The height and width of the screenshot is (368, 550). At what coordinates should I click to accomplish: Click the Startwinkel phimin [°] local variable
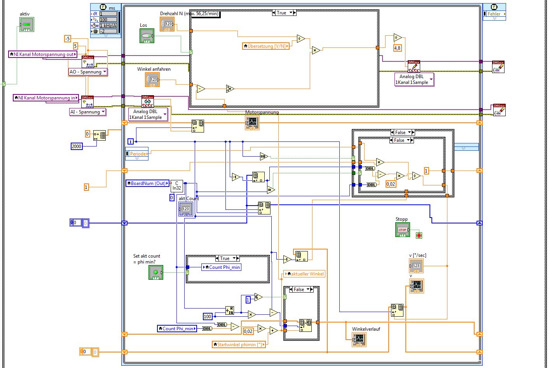239,344
